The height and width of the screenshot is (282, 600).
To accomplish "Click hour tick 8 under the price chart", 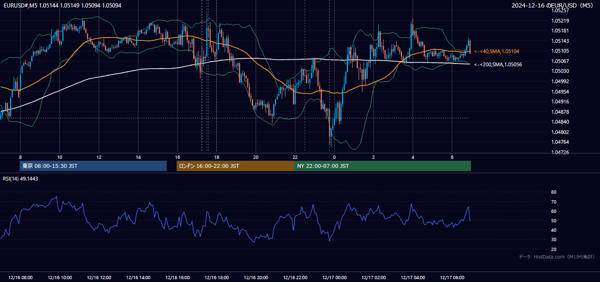I will (20, 157).
